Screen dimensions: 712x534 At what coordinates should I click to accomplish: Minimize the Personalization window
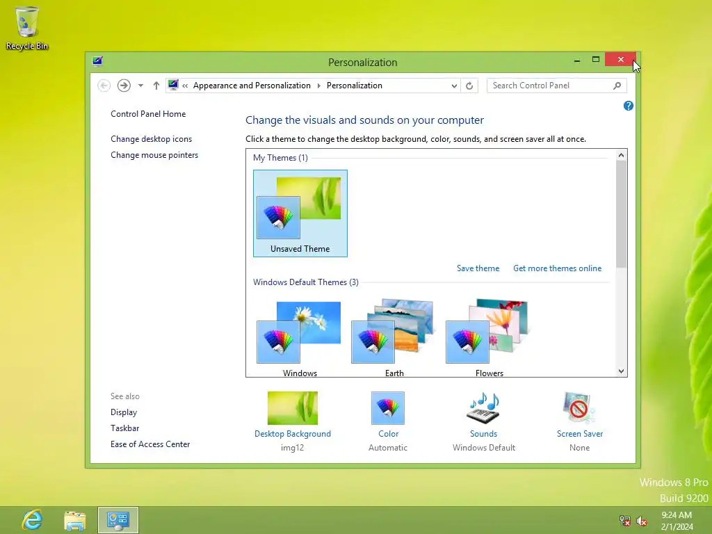(577, 60)
